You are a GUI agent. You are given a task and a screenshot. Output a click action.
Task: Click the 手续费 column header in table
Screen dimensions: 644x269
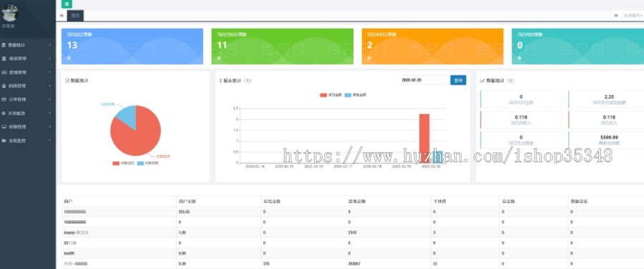(x=439, y=202)
